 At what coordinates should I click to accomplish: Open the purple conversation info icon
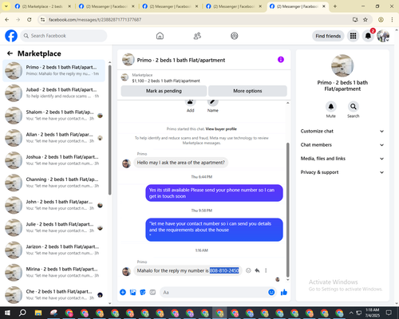click(x=281, y=60)
